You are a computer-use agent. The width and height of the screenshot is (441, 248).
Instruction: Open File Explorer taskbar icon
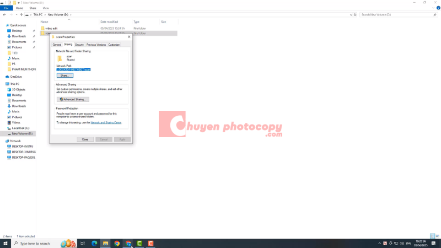coord(105,244)
